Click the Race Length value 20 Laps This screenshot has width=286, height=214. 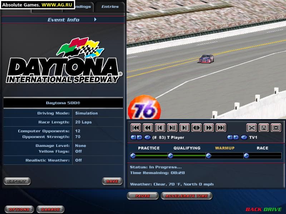pyautogui.click(x=83, y=122)
